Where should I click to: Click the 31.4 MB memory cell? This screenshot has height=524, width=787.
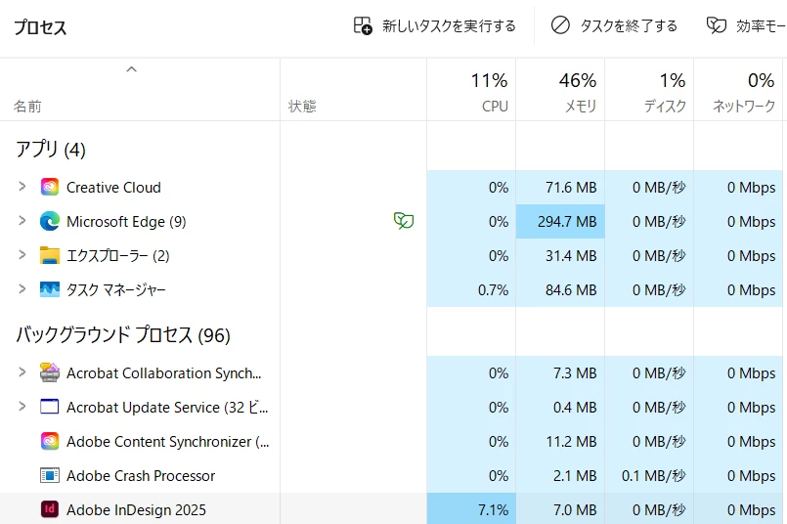pos(560,255)
